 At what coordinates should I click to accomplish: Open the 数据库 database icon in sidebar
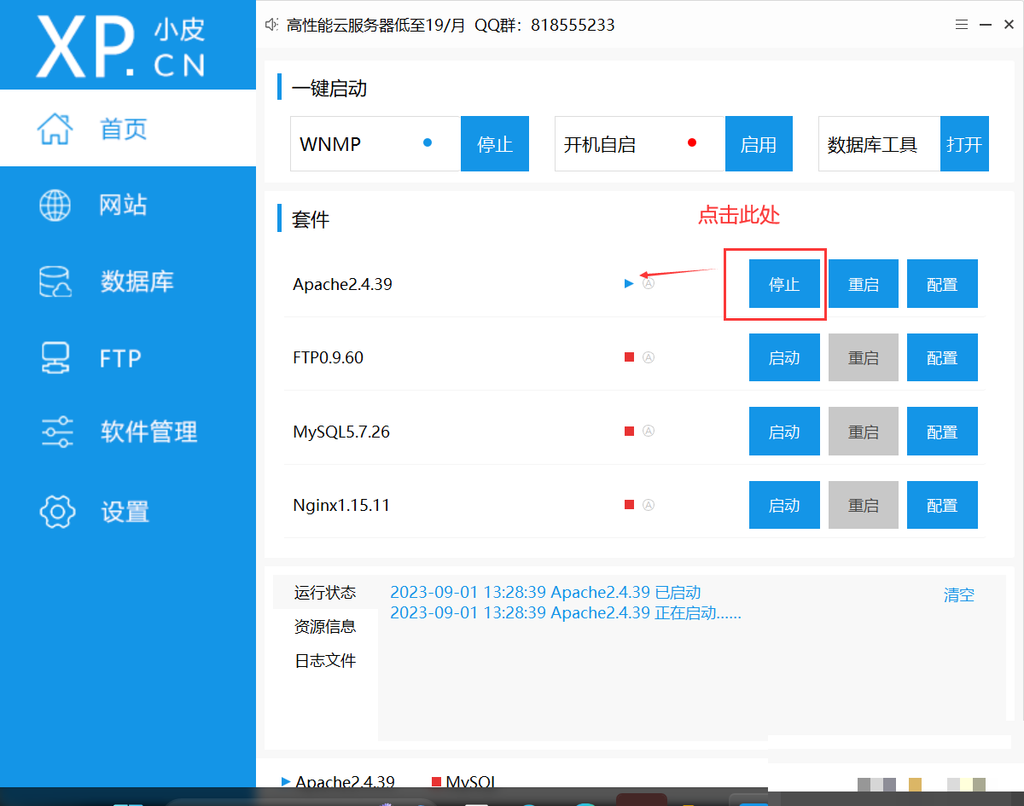[55, 281]
